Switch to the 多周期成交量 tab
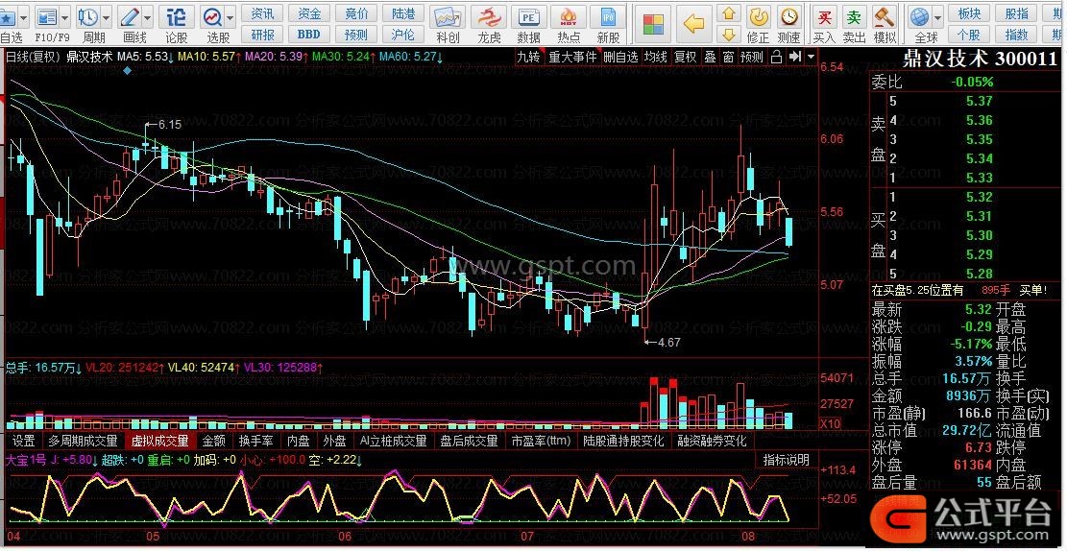Image resolution: width=1067 pixels, height=551 pixels. click(x=83, y=441)
